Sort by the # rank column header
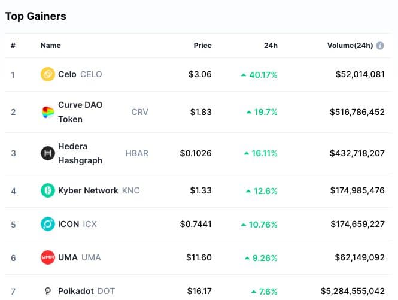This screenshot has width=398, height=300. [13, 46]
